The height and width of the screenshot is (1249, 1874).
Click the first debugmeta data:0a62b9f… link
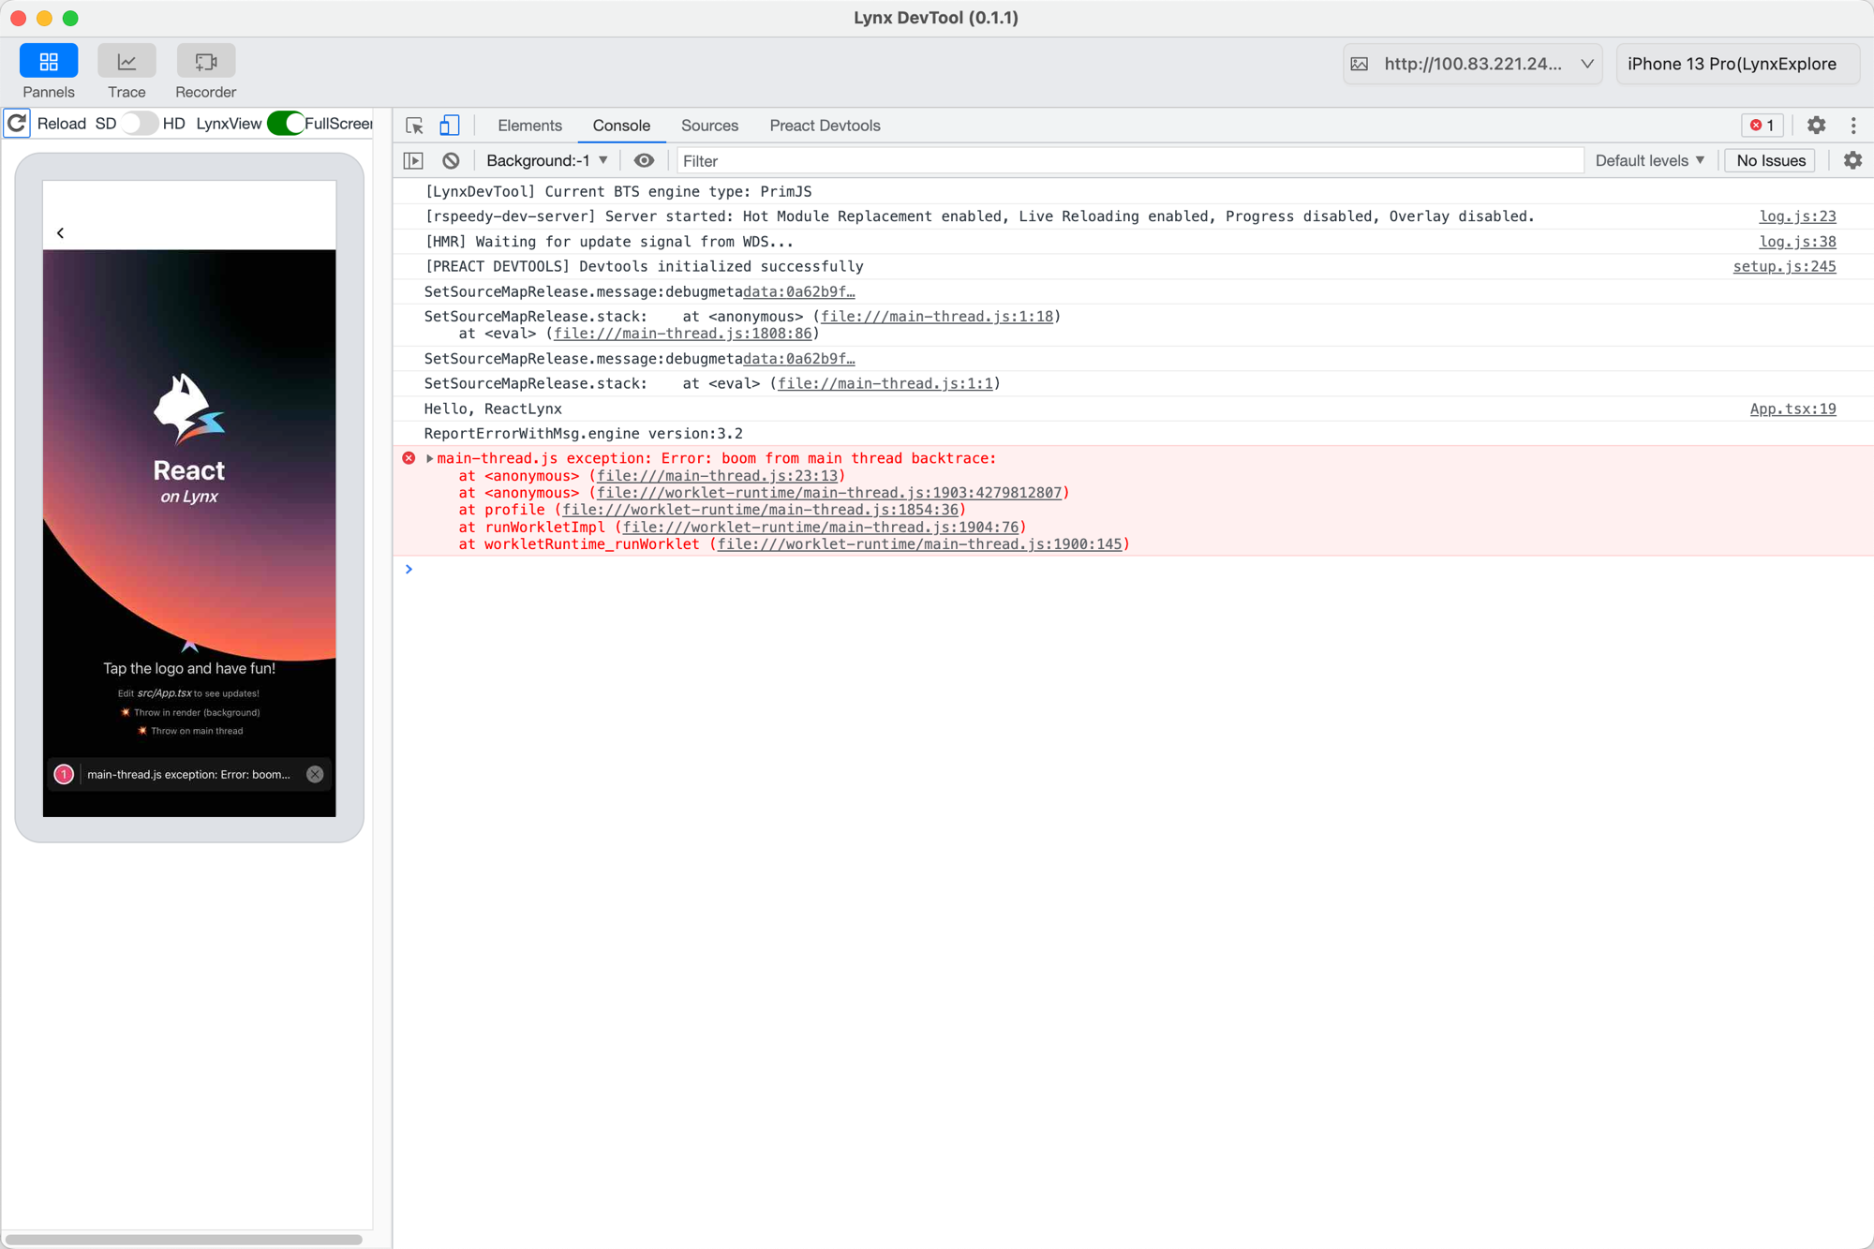[x=798, y=292]
